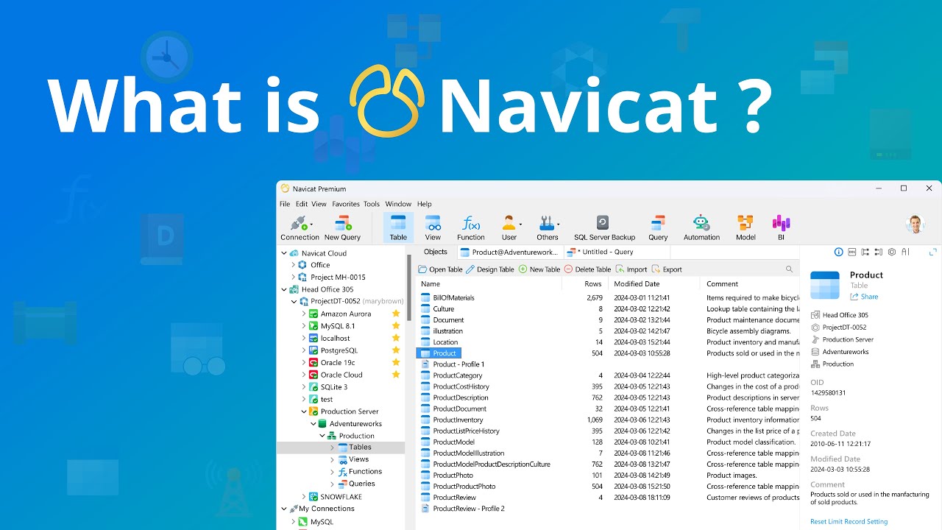Viewport: 942px width, 530px height.
Task: Expand the SNOWFLAKE connection node
Action: [303, 497]
